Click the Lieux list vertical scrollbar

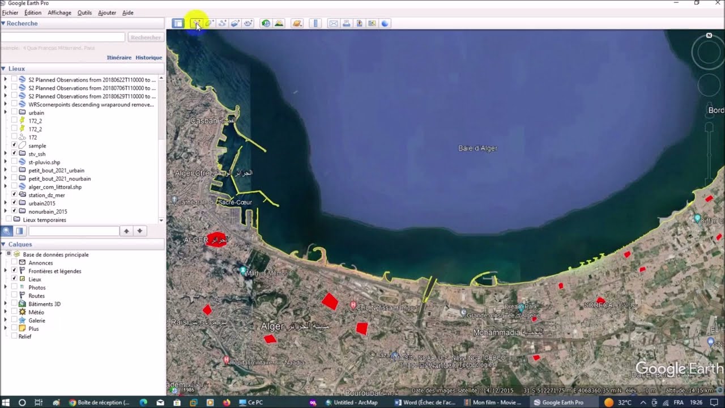tap(161, 149)
